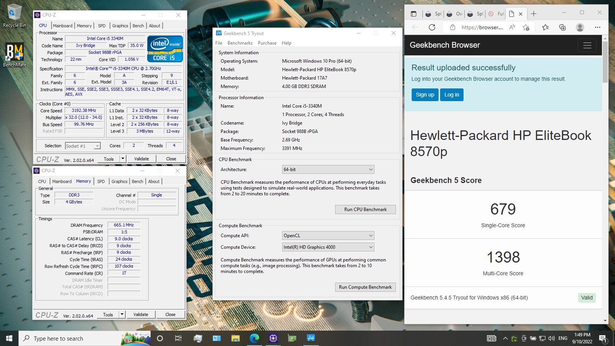Screen dimensions: 615x346
Task: Click the volume tray icon
Action: coord(552,338)
